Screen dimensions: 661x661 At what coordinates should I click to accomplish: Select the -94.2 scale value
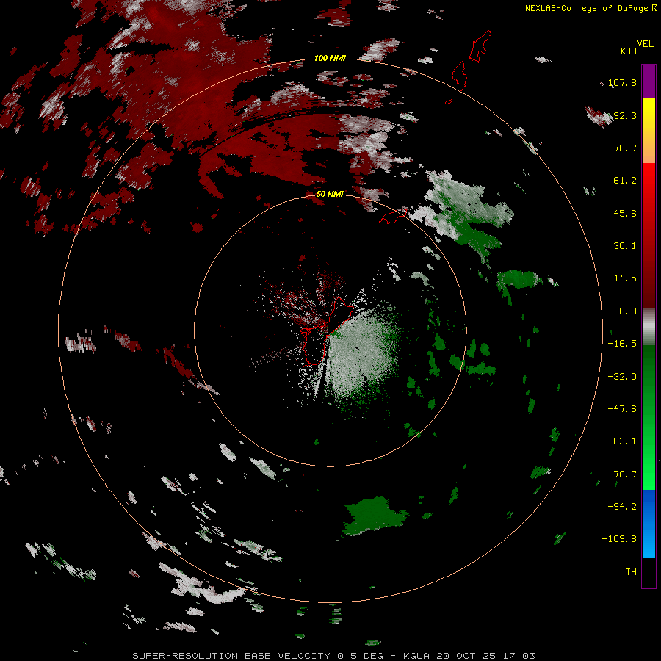coord(623,507)
